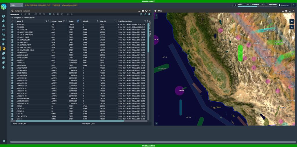Click the pencil edit icon in the Airspaces toolbar
Image resolution: width=297 pixels, height=147 pixels.
[26, 14]
